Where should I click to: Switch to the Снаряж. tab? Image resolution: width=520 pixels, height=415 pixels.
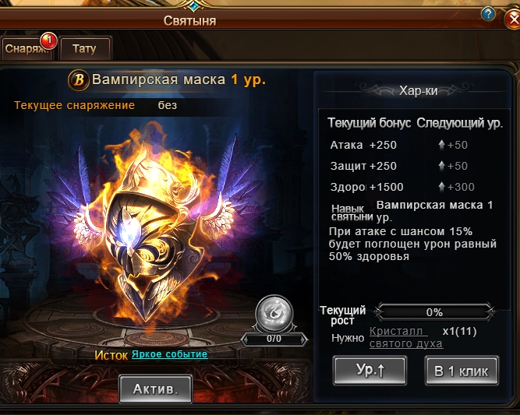point(27,49)
